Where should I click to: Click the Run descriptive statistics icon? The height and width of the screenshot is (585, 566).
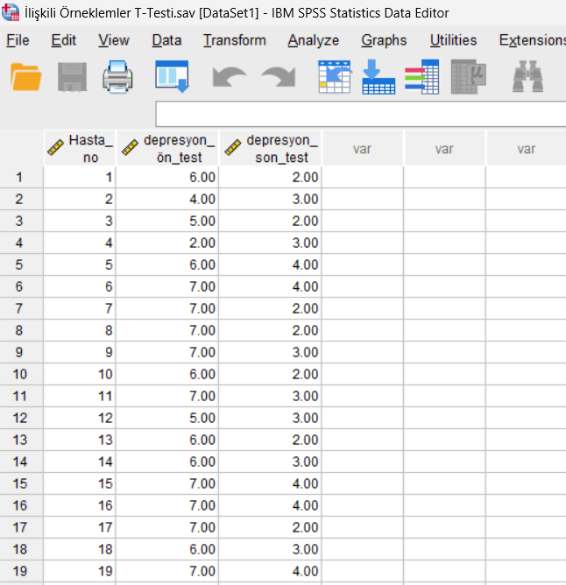469,77
